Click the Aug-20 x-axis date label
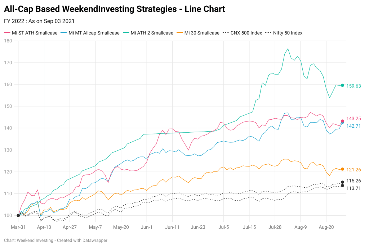This screenshot has width=369, height=247. click(326, 227)
